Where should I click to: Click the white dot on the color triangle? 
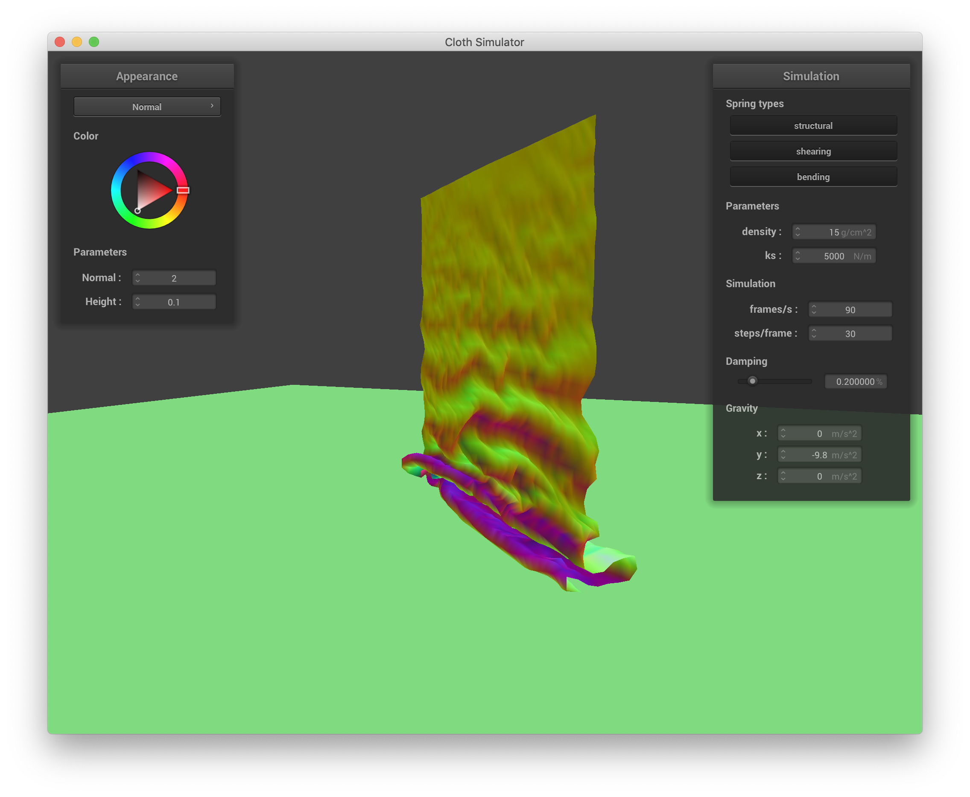(137, 210)
